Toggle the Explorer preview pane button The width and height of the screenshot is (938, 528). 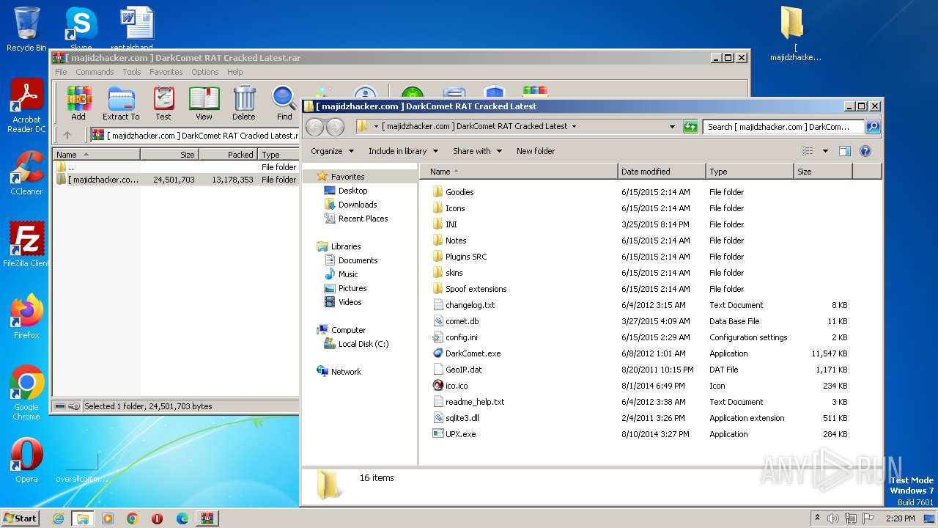(x=844, y=151)
